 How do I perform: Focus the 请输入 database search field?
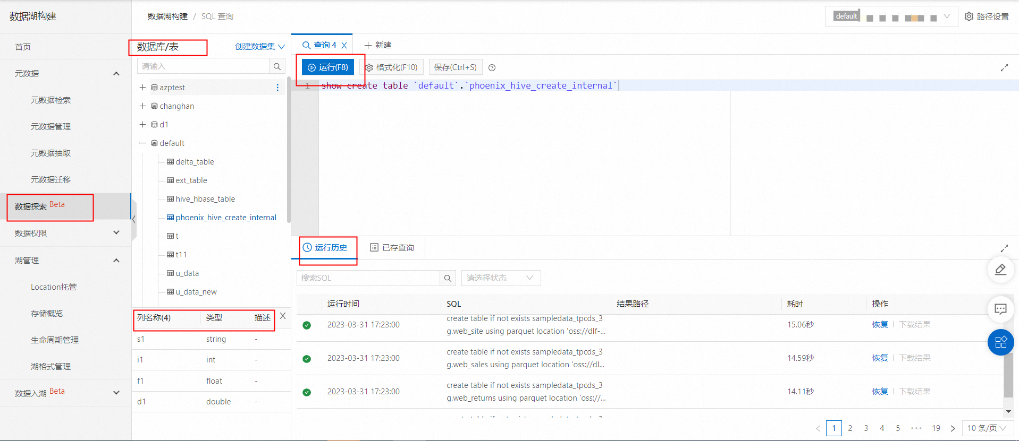tap(204, 66)
